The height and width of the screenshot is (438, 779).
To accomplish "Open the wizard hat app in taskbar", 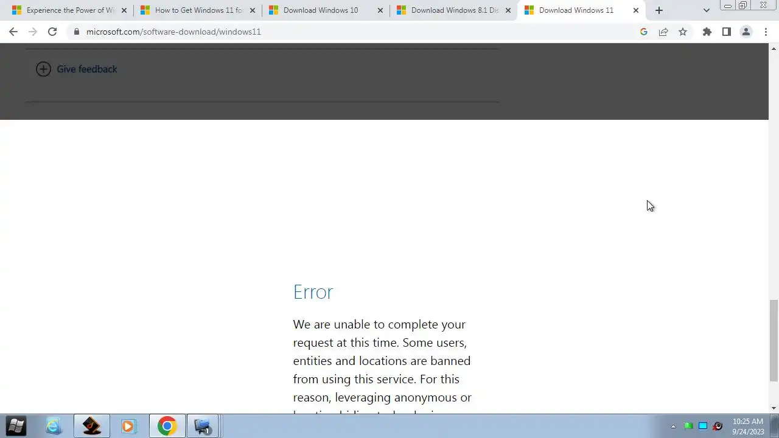I will click(92, 426).
